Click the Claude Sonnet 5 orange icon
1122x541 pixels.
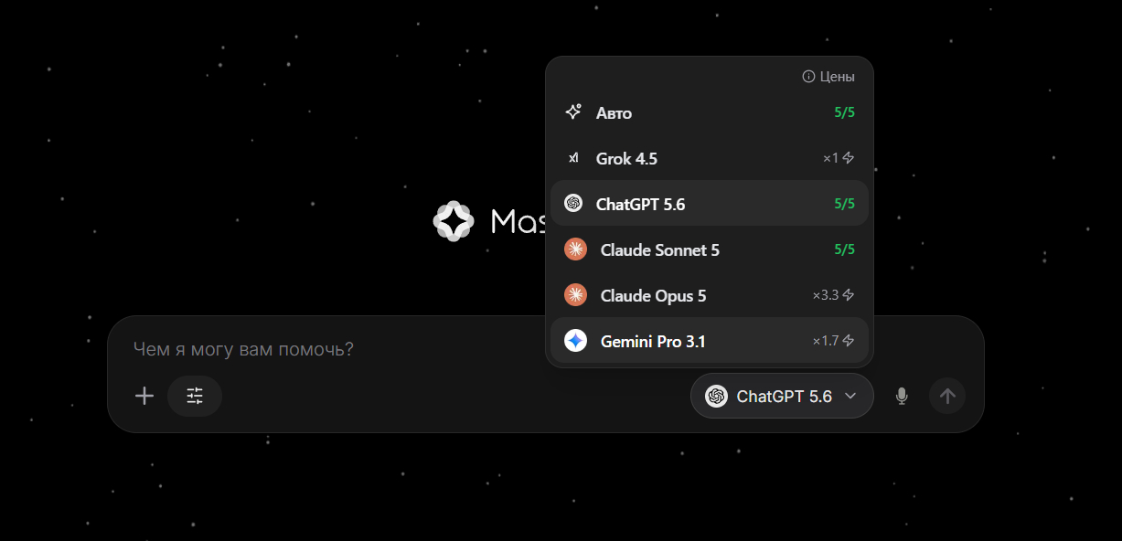point(575,249)
